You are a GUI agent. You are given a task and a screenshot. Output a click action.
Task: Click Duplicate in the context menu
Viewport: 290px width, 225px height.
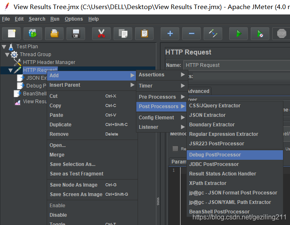(92, 125)
